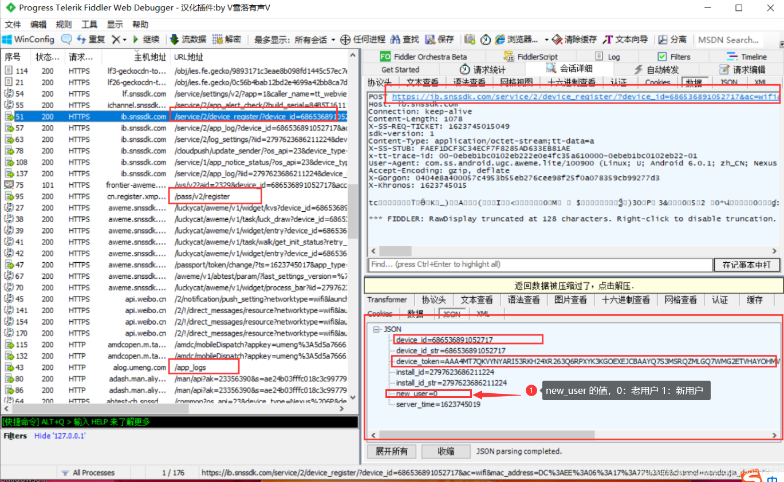Open the 文件 menu
The width and height of the screenshot is (784, 482).
pos(13,25)
